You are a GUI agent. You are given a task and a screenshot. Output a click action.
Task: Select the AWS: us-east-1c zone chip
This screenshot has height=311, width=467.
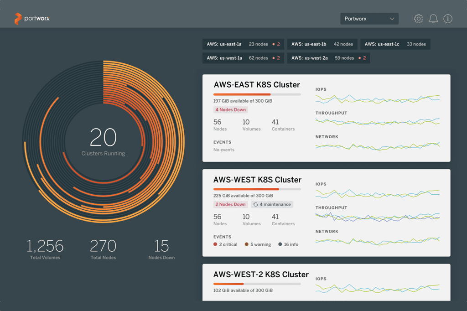pyautogui.click(x=395, y=44)
